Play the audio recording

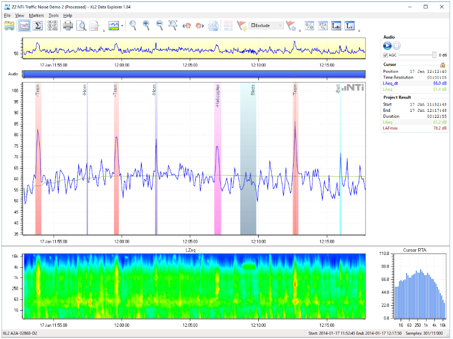pyautogui.click(x=387, y=45)
